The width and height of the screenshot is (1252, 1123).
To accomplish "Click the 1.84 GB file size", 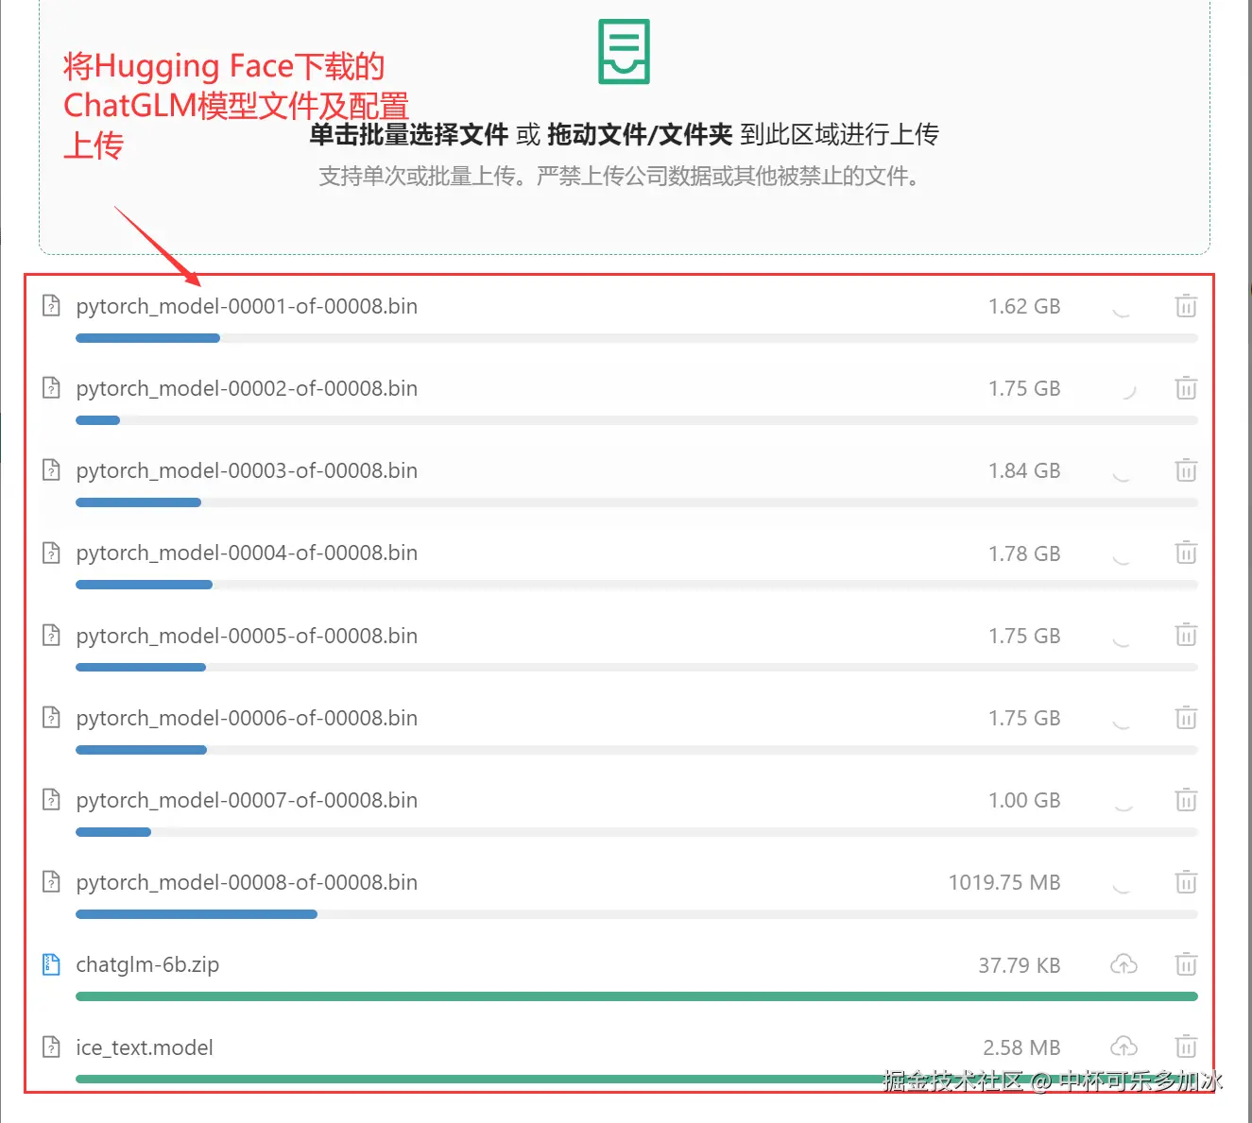I will pos(1024,470).
